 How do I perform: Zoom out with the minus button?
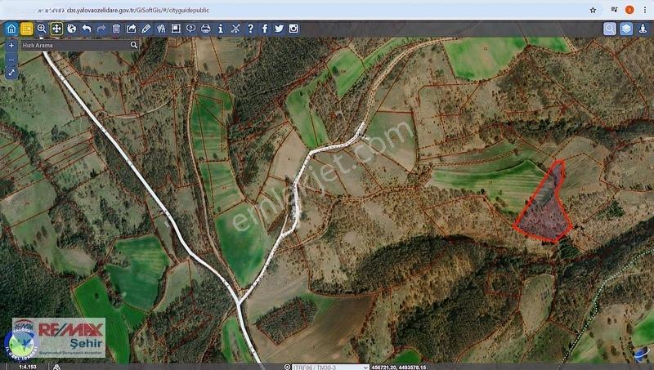coord(11,60)
